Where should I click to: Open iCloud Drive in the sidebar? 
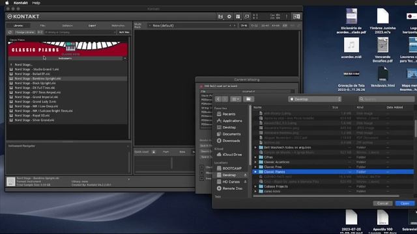pyautogui.click(x=229, y=155)
